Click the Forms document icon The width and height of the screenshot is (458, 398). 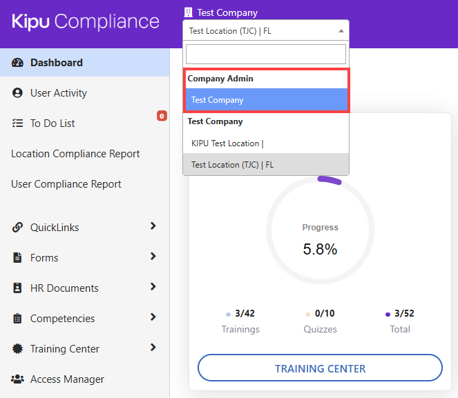pos(18,258)
